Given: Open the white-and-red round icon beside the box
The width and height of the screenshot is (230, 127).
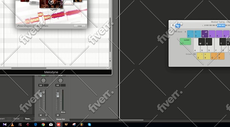Looking at the screenshot, I should (x=74, y=125).
